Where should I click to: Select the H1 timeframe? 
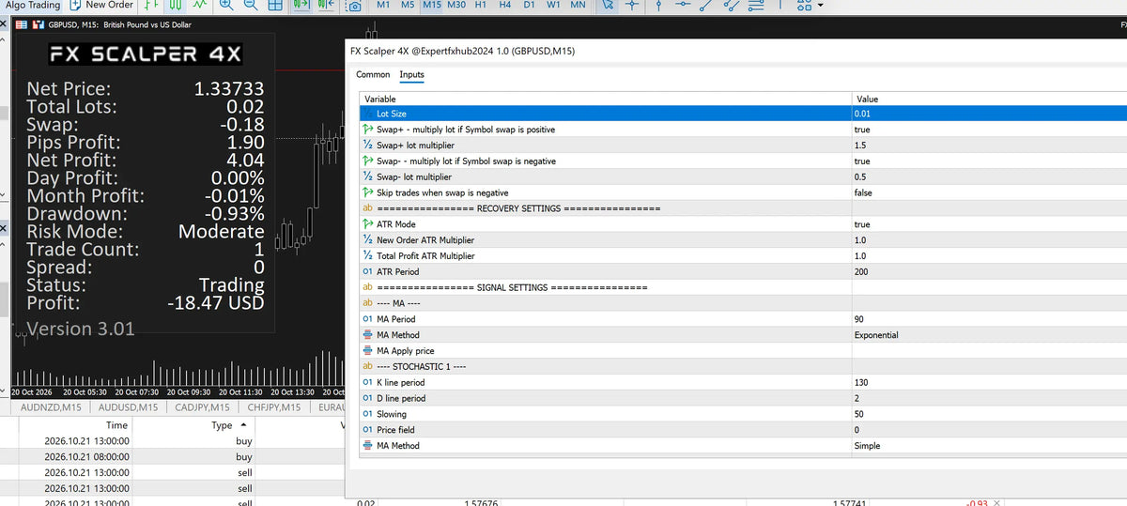click(x=481, y=6)
